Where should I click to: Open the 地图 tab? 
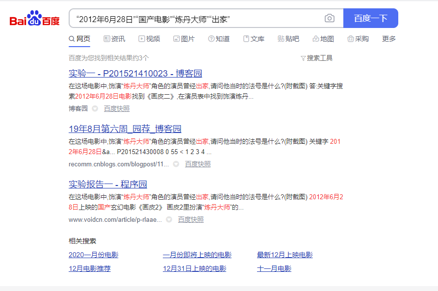[323, 39]
